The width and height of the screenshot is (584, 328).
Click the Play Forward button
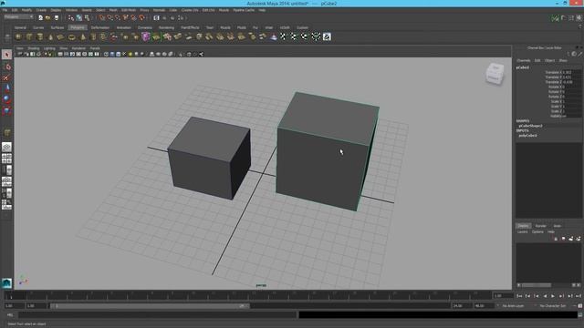click(x=553, y=296)
